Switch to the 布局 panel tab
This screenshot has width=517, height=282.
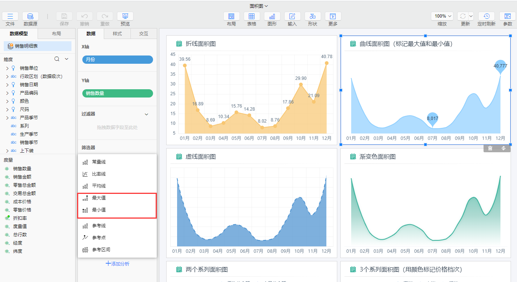(x=56, y=34)
